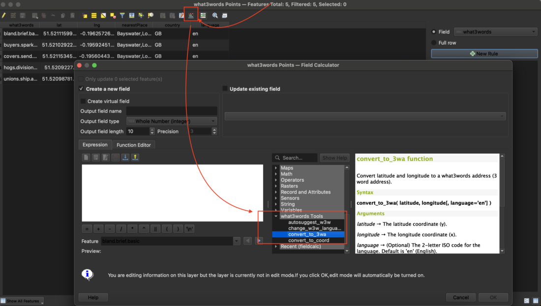This screenshot has width=541, height=306.
Task: Collapse the what3words Tools group
Action: click(276, 216)
